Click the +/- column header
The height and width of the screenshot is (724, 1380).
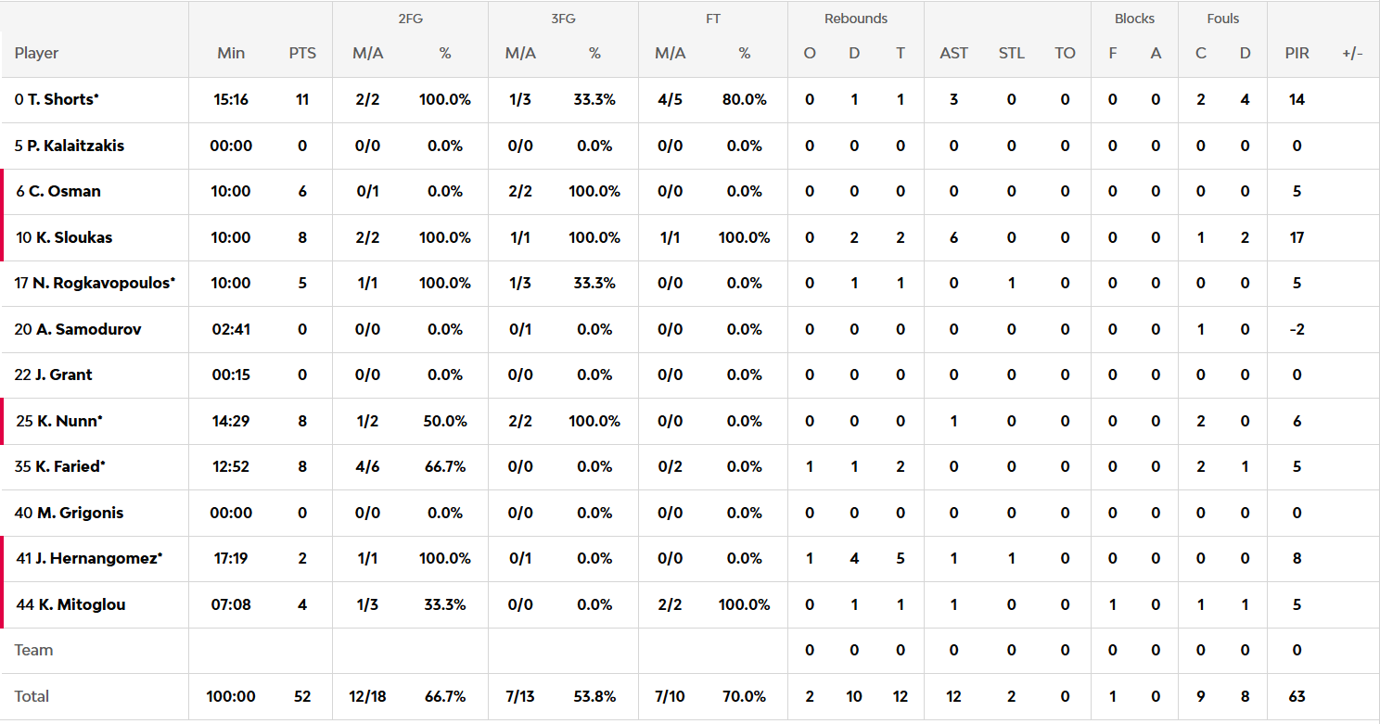click(1352, 53)
